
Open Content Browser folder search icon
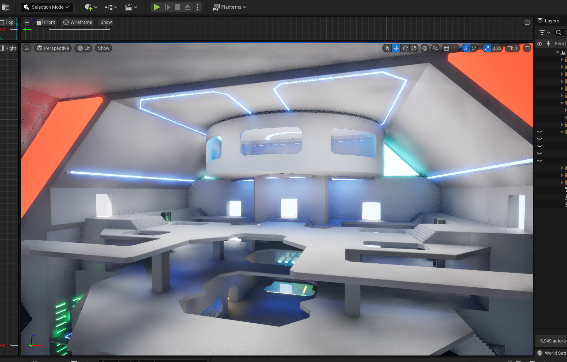pos(5,7)
